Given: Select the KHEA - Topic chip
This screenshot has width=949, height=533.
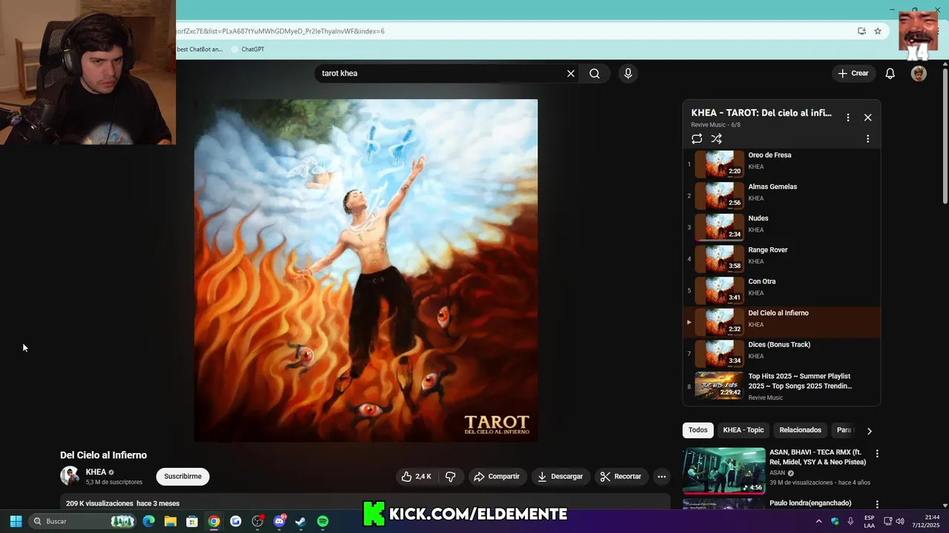Looking at the screenshot, I should [743, 430].
